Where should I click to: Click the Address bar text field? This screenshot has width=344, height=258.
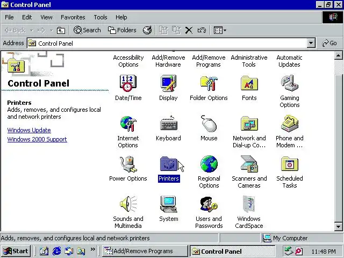(167, 43)
